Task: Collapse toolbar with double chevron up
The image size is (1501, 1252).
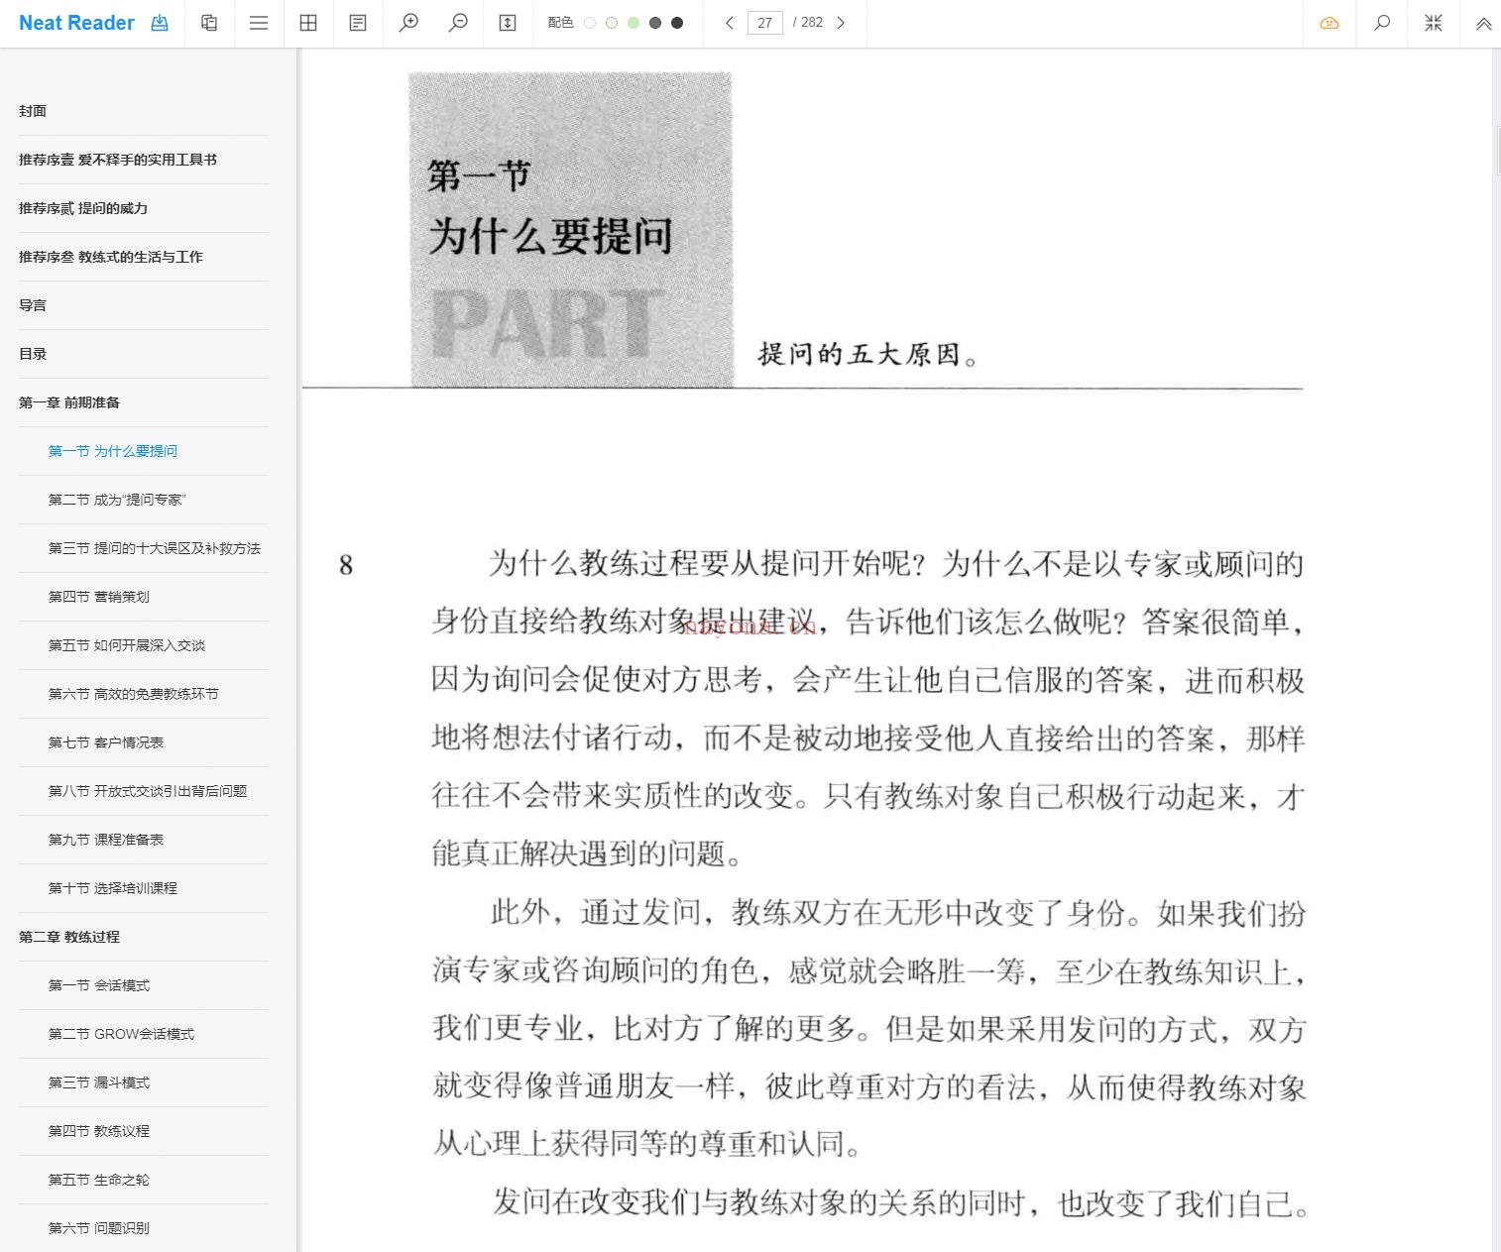Action: 1484,24
